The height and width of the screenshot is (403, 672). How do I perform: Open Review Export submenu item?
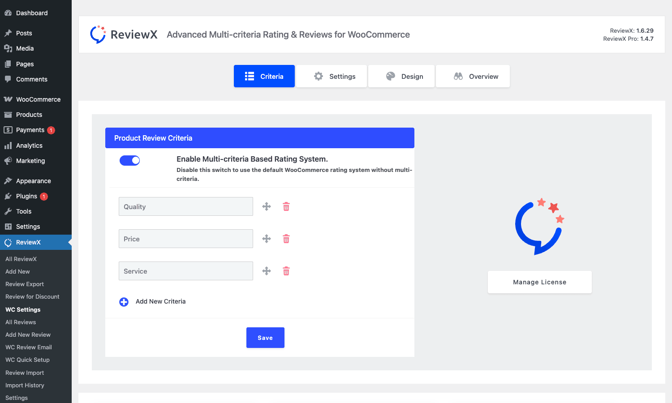tap(25, 284)
